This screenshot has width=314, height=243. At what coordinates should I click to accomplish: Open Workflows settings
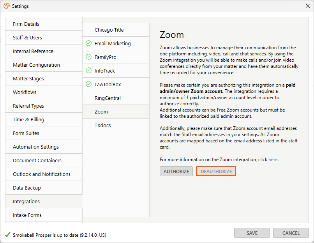tap(44, 92)
